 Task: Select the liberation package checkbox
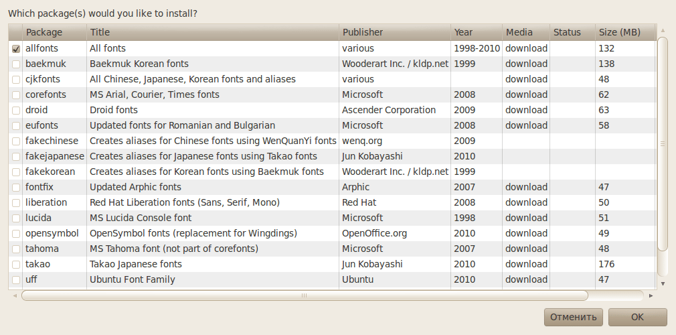(x=16, y=203)
